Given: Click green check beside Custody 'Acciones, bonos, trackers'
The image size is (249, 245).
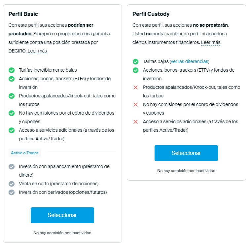Looking at the screenshot, I should (x=135, y=70).
